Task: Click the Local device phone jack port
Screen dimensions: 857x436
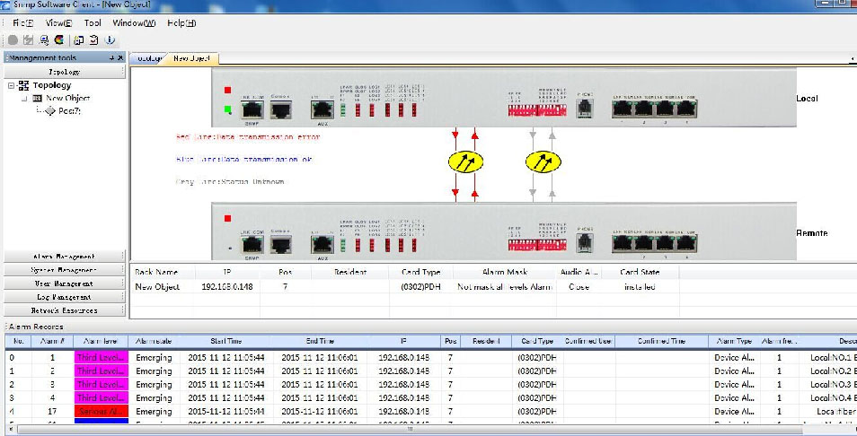Action: pos(585,107)
